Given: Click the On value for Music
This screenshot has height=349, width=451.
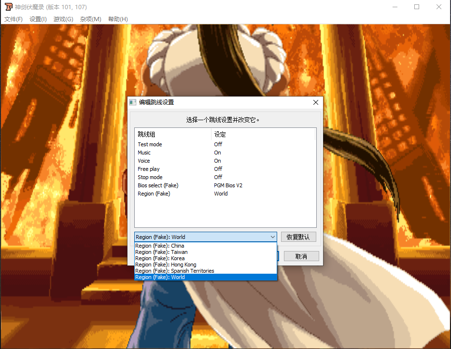Looking at the screenshot, I should point(217,153).
